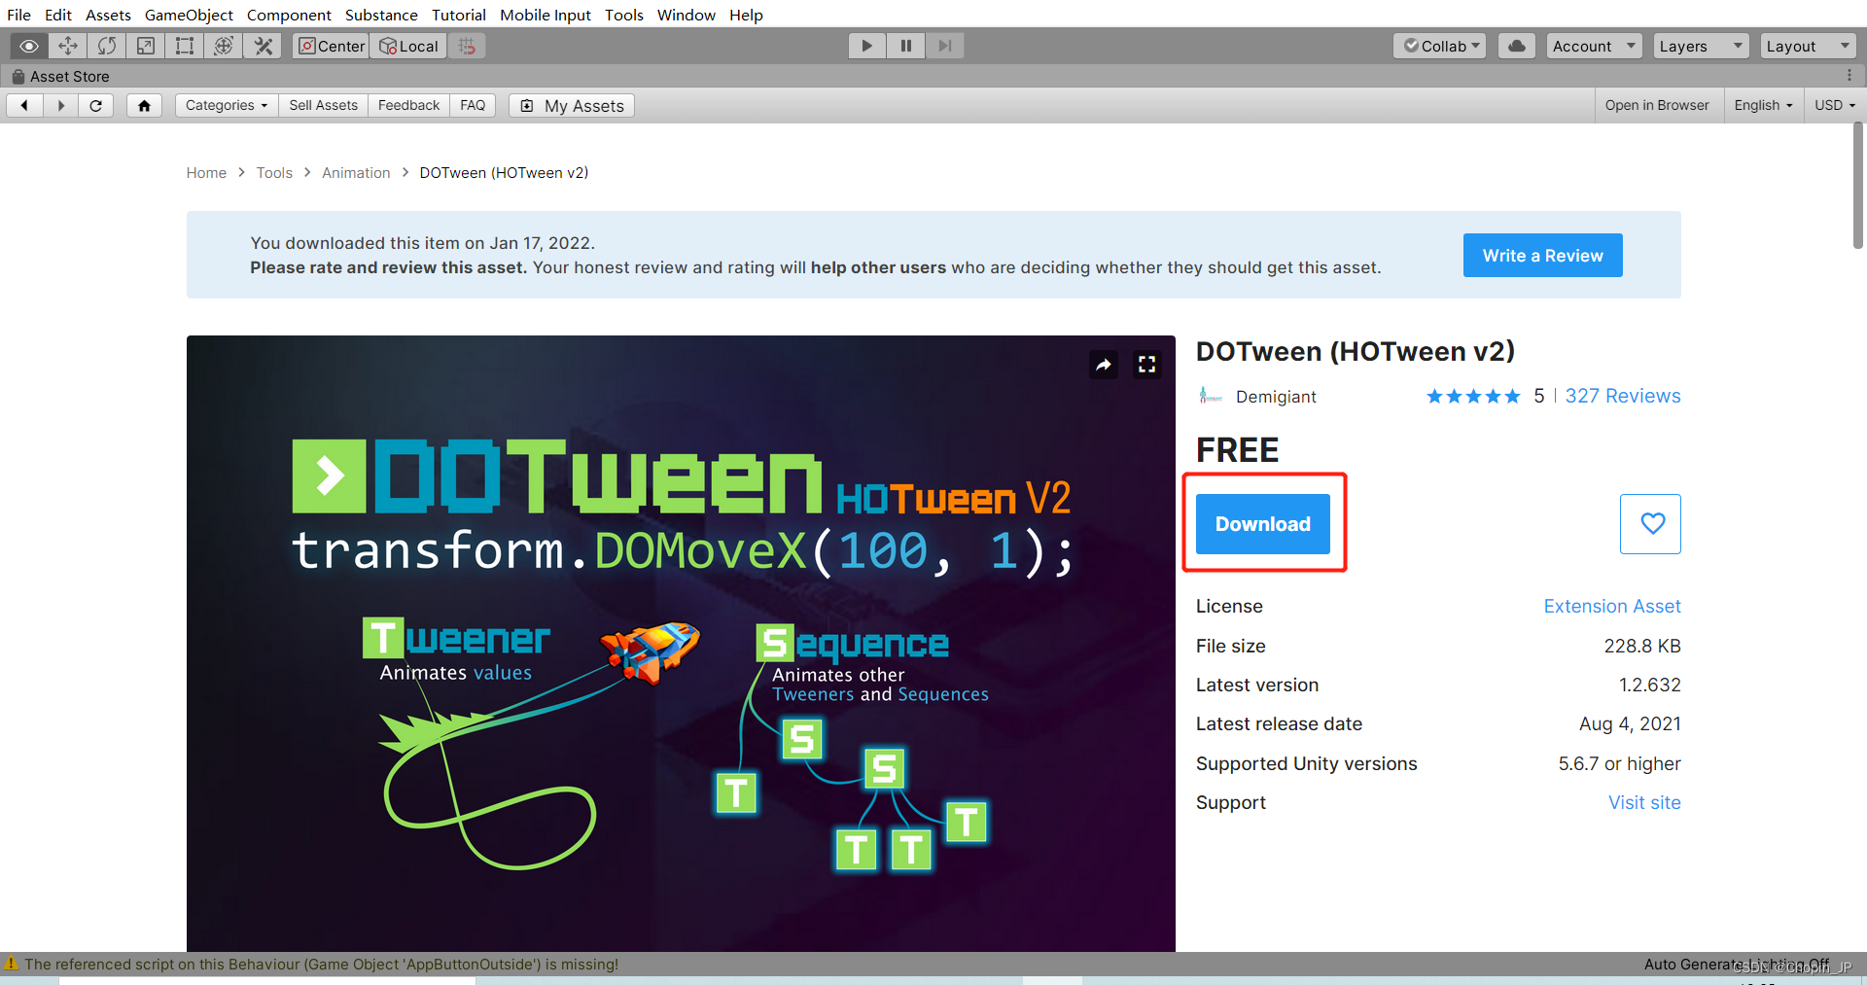This screenshot has height=985, width=1867.
Task: Open the Layout dropdown
Action: point(1809,46)
